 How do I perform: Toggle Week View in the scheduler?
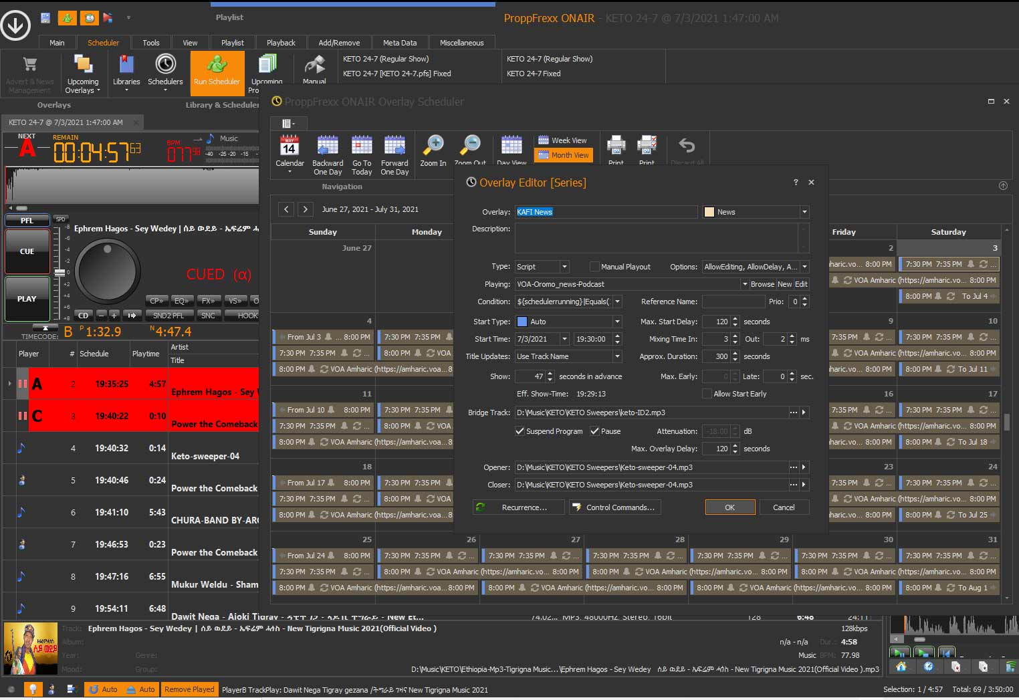tap(562, 140)
